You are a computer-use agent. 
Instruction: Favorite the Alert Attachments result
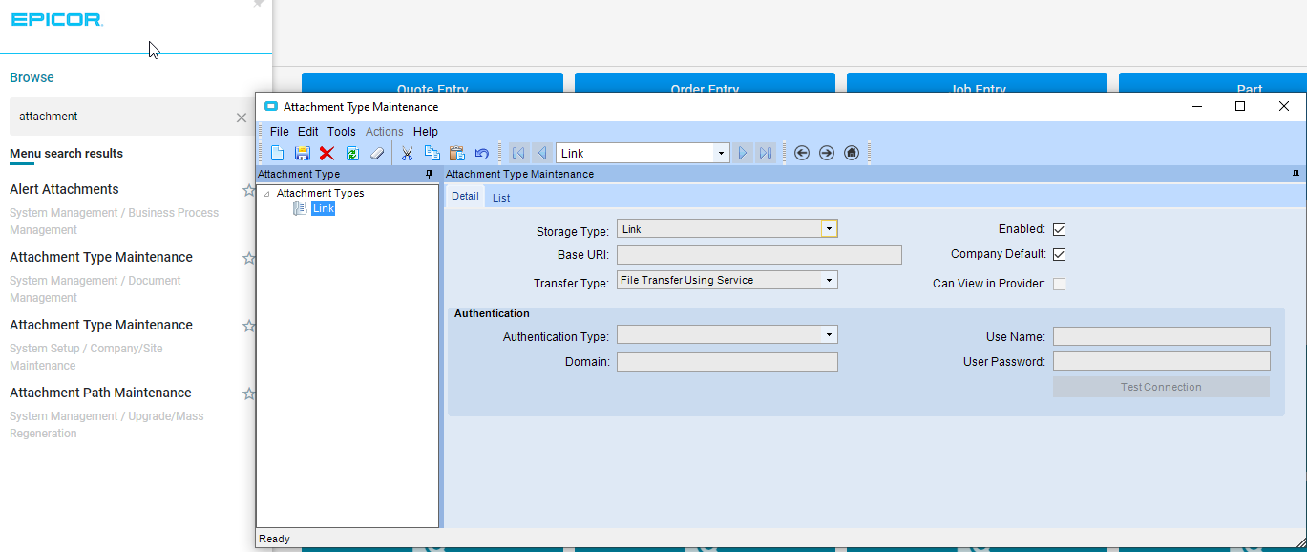(249, 190)
